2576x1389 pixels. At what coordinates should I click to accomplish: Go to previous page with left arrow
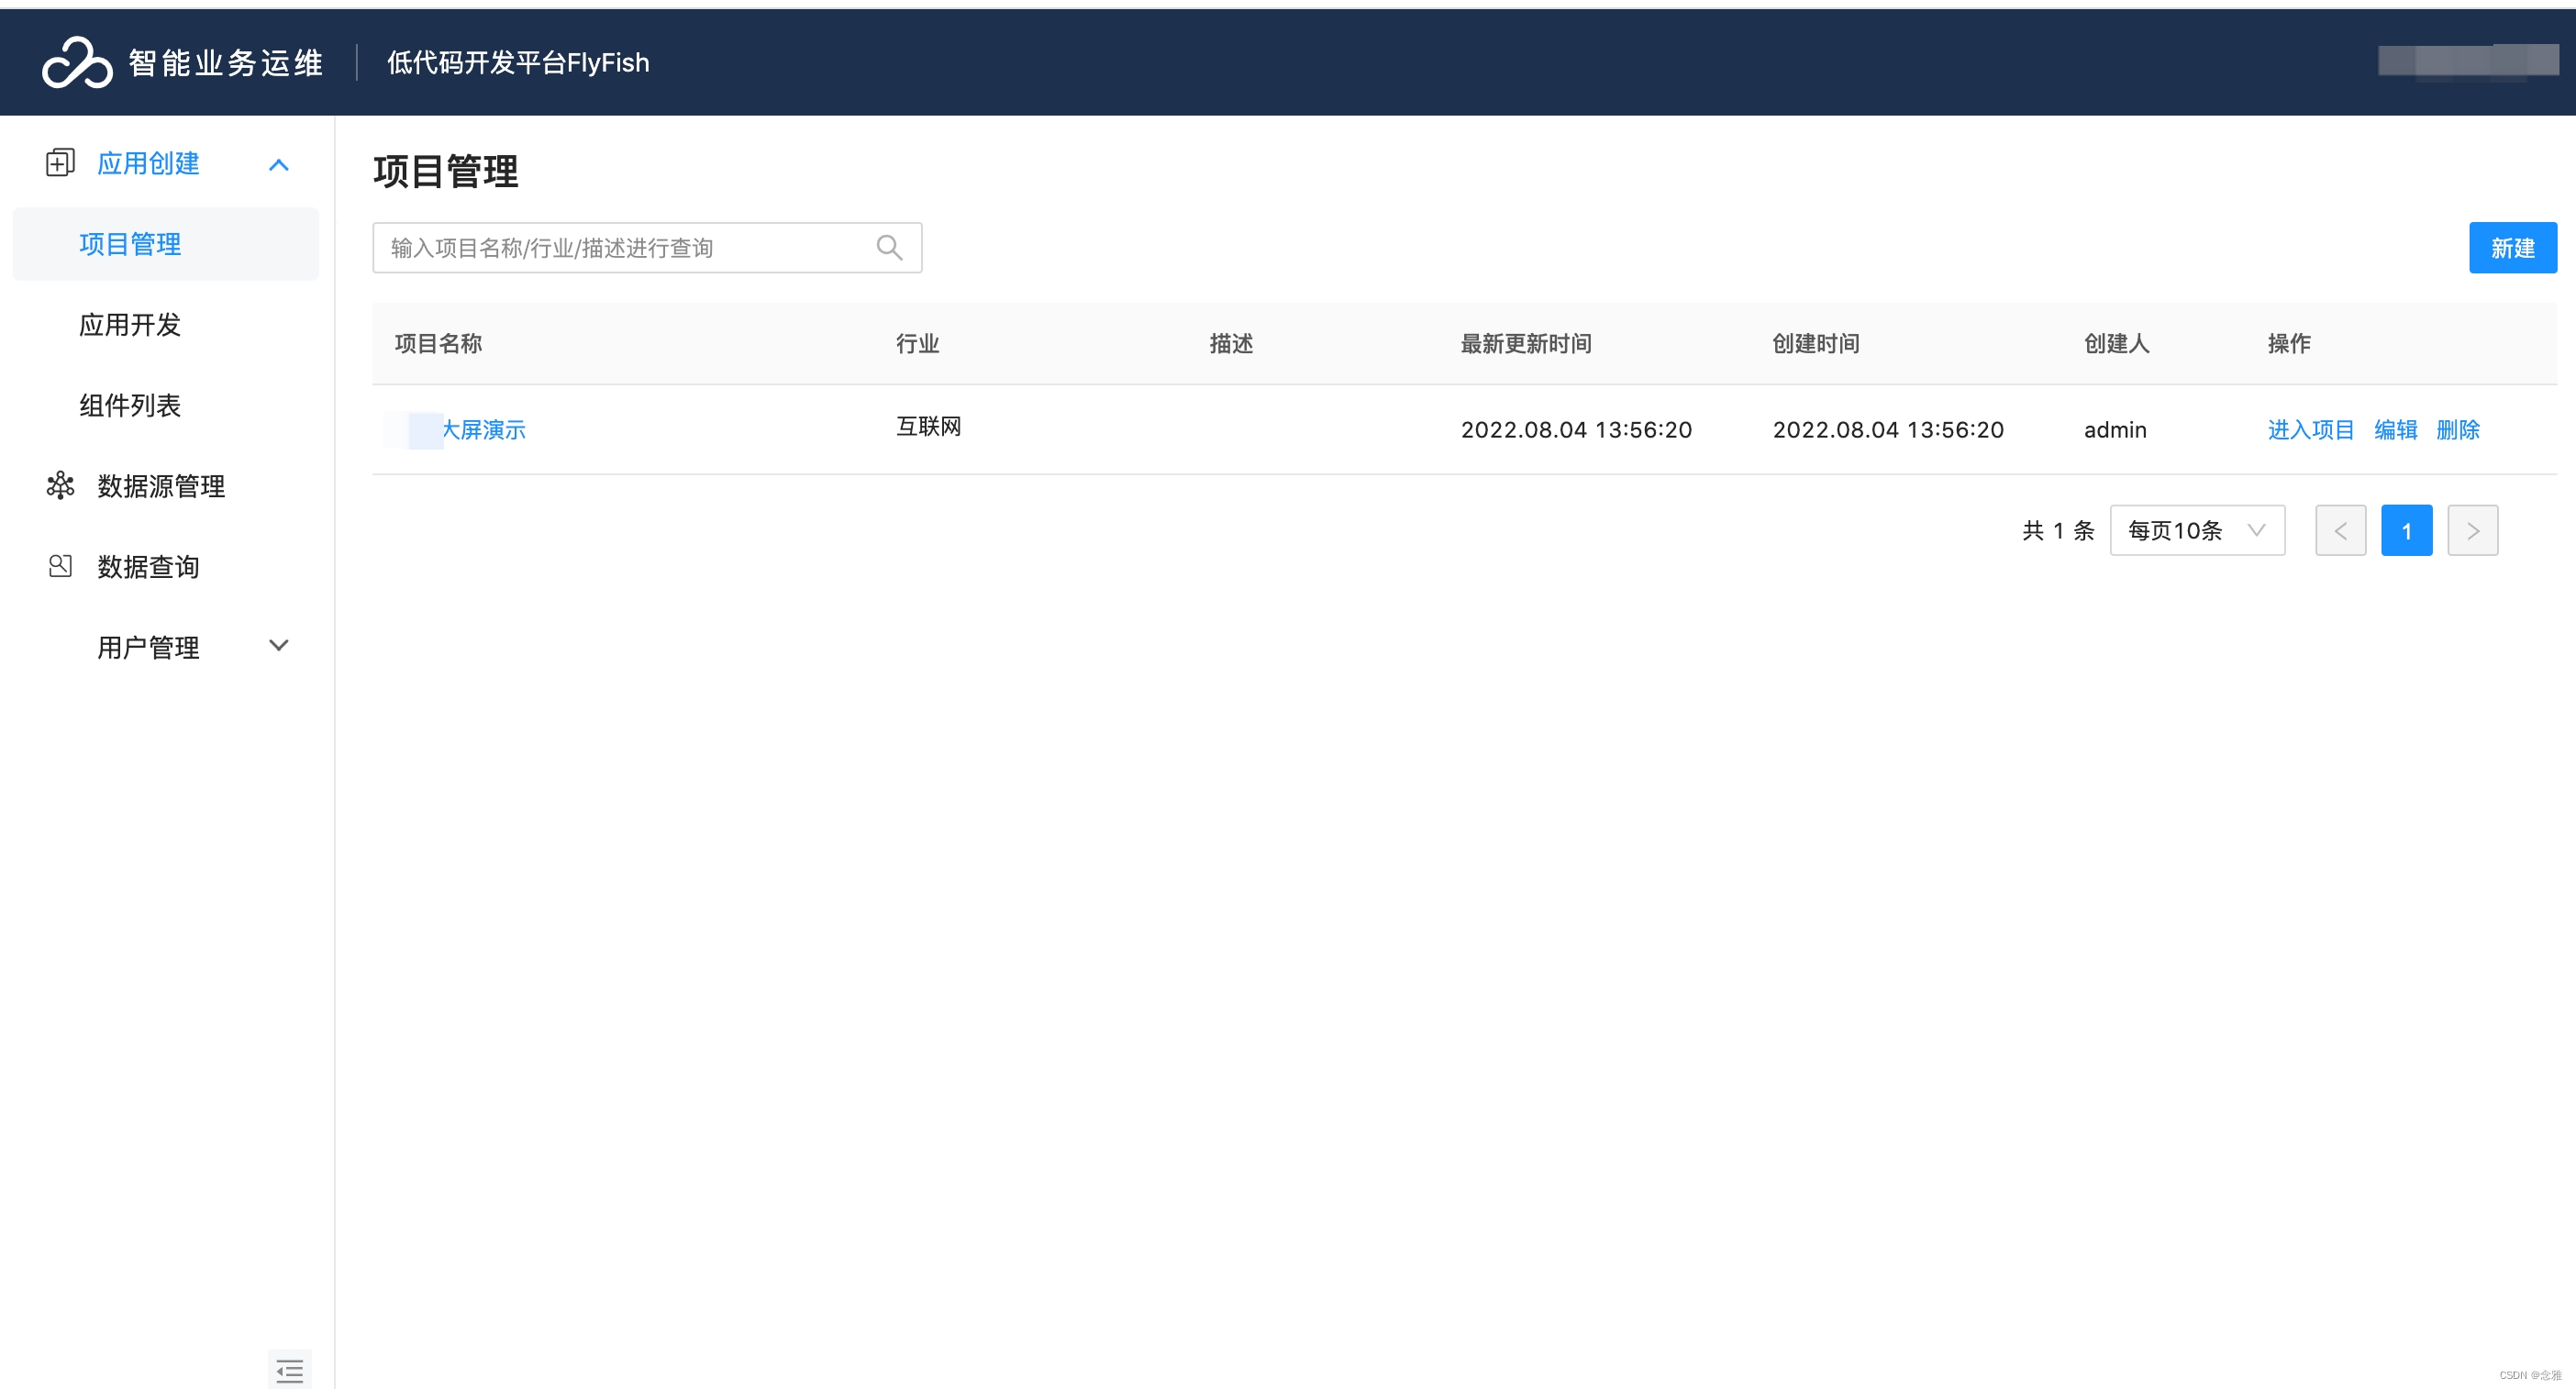pos(2340,530)
